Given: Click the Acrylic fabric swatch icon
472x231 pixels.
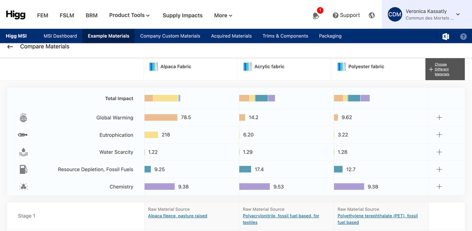Looking at the screenshot, I should (x=248, y=66).
